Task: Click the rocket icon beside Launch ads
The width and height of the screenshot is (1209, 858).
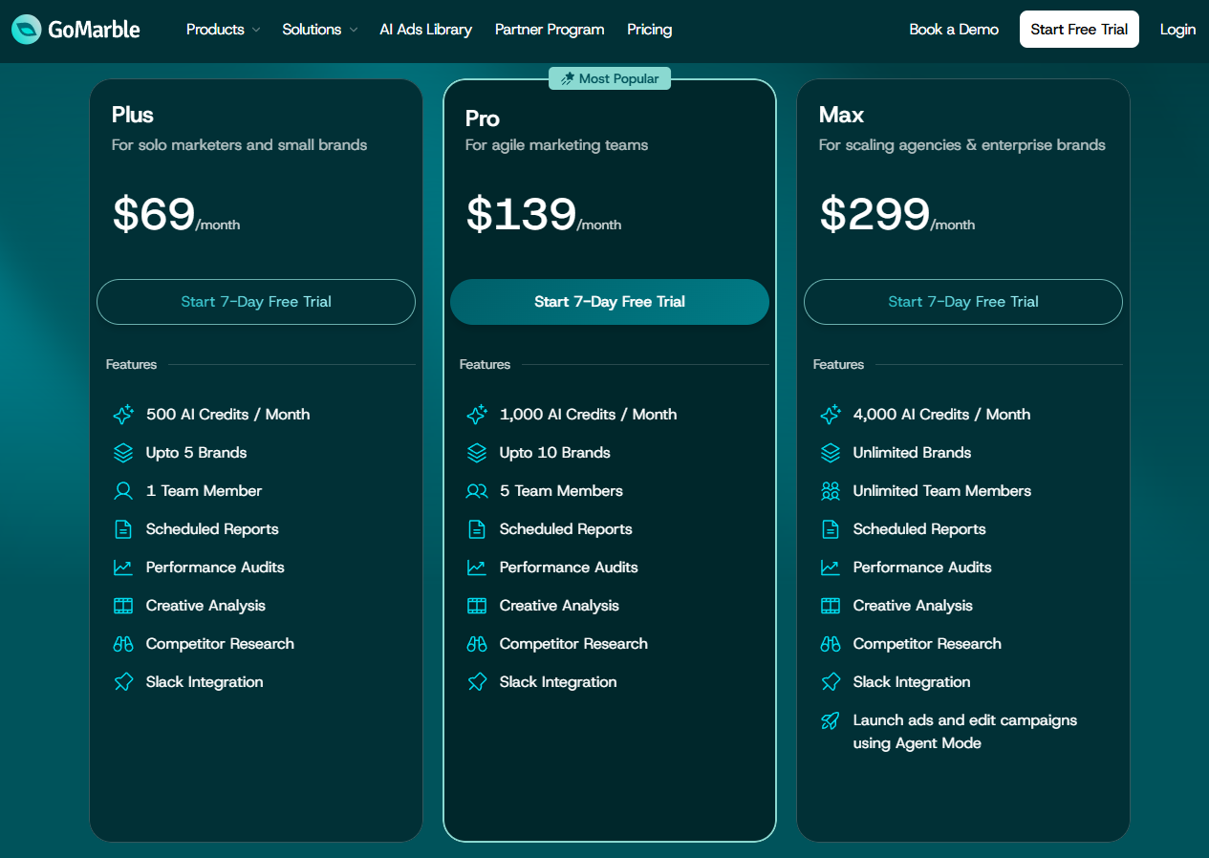Action: (831, 720)
